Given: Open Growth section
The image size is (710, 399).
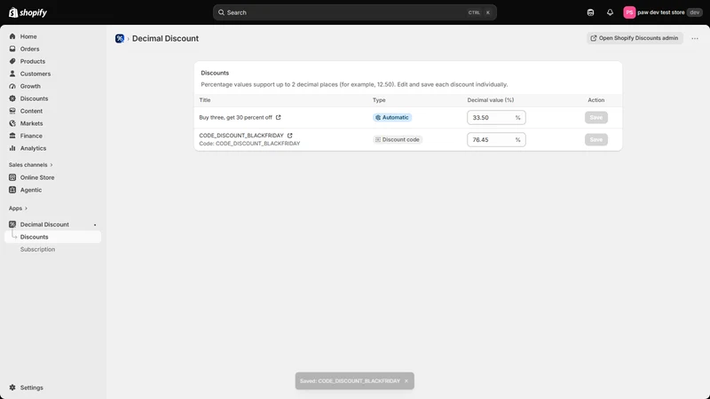Looking at the screenshot, I should tap(52, 86).
